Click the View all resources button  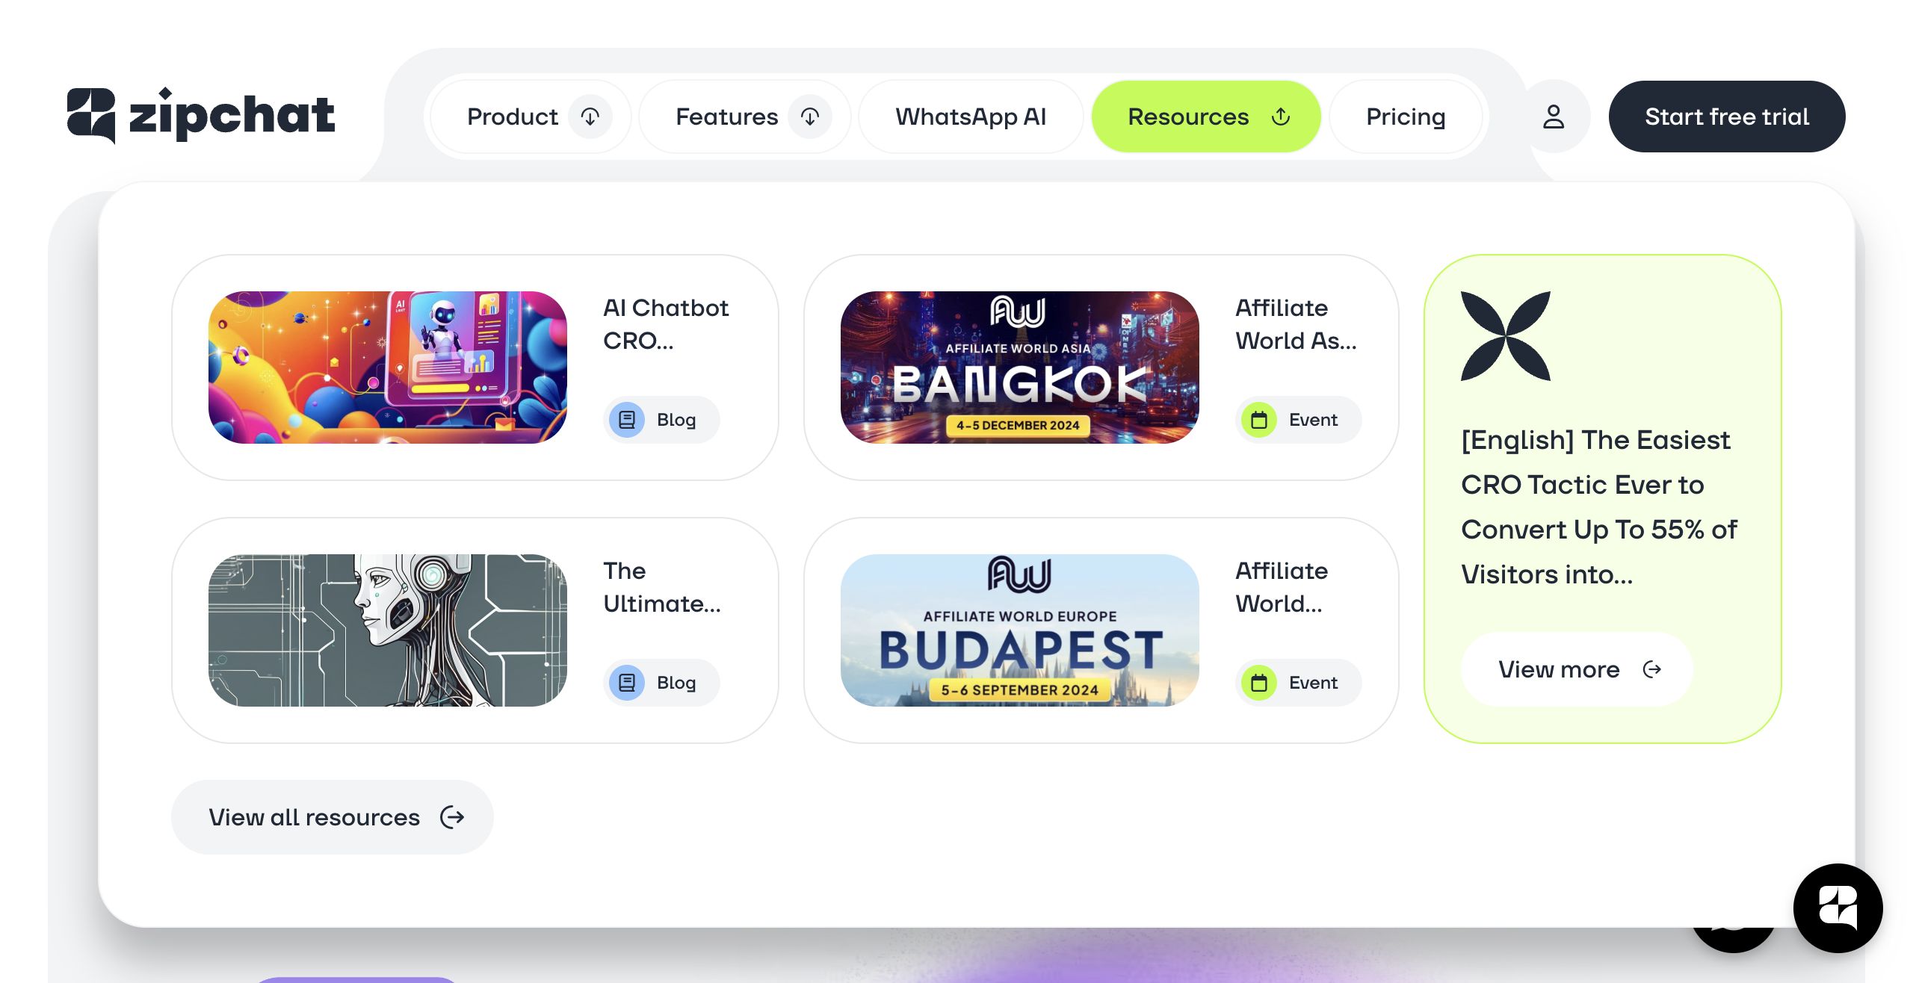pyautogui.click(x=333, y=817)
